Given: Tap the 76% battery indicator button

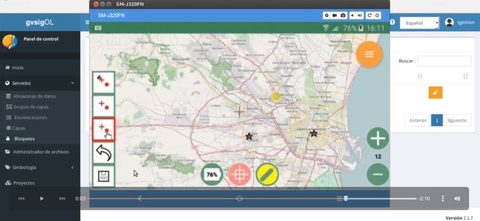Looking at the screenshot, I should pos(212,174).
